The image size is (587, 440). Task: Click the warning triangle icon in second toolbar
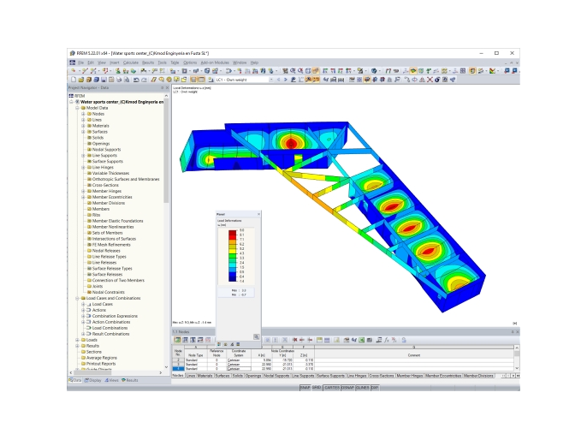point(423,80)
